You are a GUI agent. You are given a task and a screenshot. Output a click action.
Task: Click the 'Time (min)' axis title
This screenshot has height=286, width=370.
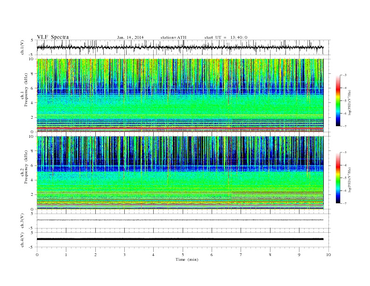coord(187,259)
